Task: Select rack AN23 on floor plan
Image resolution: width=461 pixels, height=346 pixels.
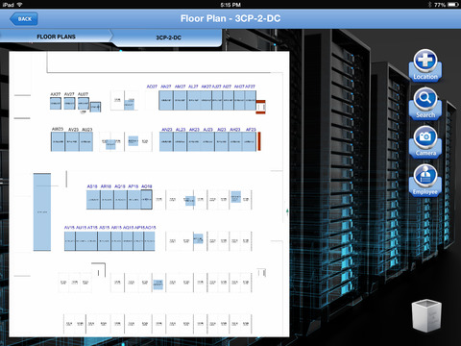Action: [x=166, y=141]
